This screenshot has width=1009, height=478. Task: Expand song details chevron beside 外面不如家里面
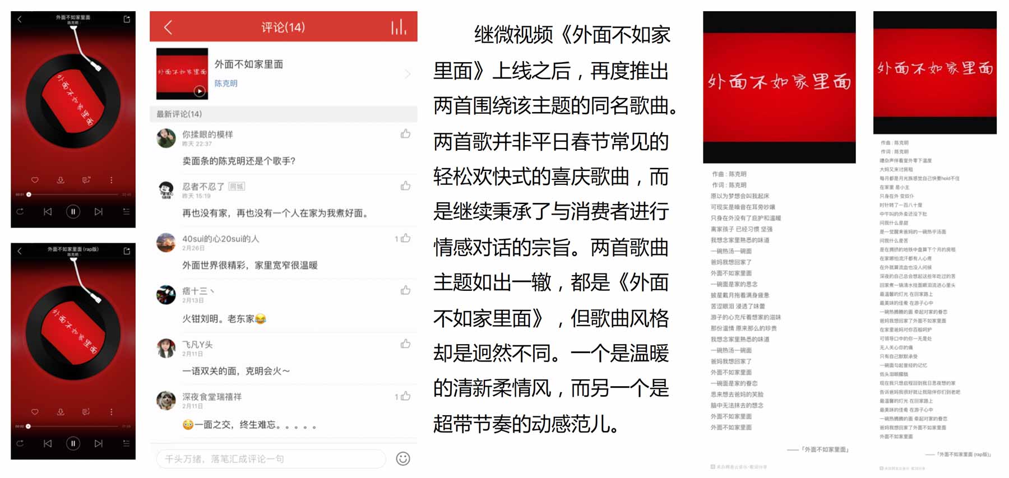408,74
